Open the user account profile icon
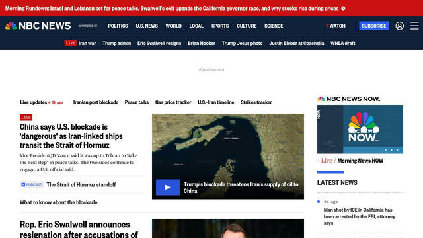This screenshot has width=423, height=238. click(x=399, y=26)
